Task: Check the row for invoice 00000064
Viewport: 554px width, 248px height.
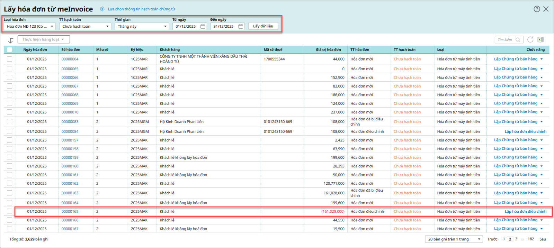Action: coord(9,59)
